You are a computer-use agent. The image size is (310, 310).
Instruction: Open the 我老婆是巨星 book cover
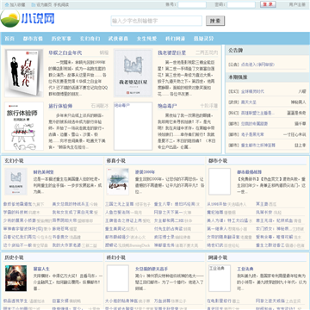[133, 73]
